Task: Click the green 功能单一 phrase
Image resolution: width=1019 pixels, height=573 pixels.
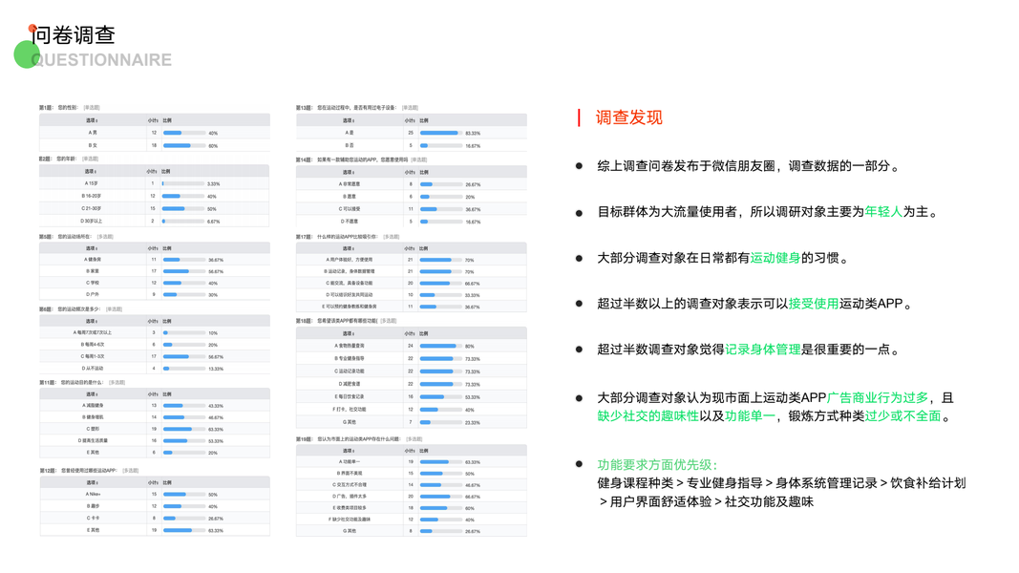Action: coord(750,415)
